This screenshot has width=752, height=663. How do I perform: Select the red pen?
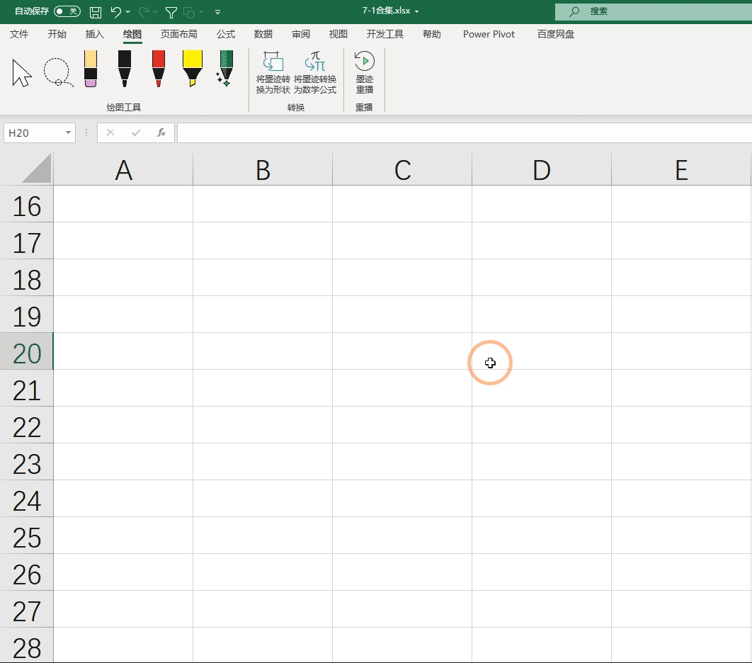point(159,69)
